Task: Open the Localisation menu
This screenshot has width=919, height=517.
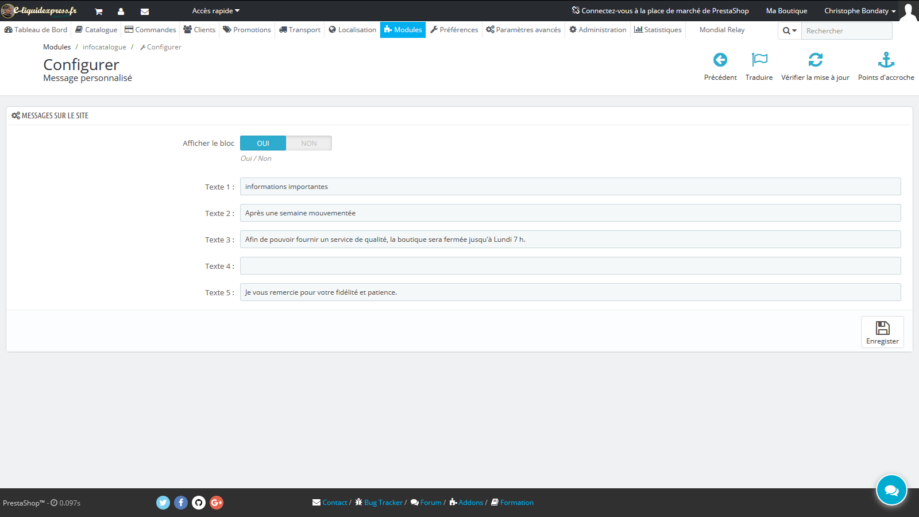Action: 353,30
